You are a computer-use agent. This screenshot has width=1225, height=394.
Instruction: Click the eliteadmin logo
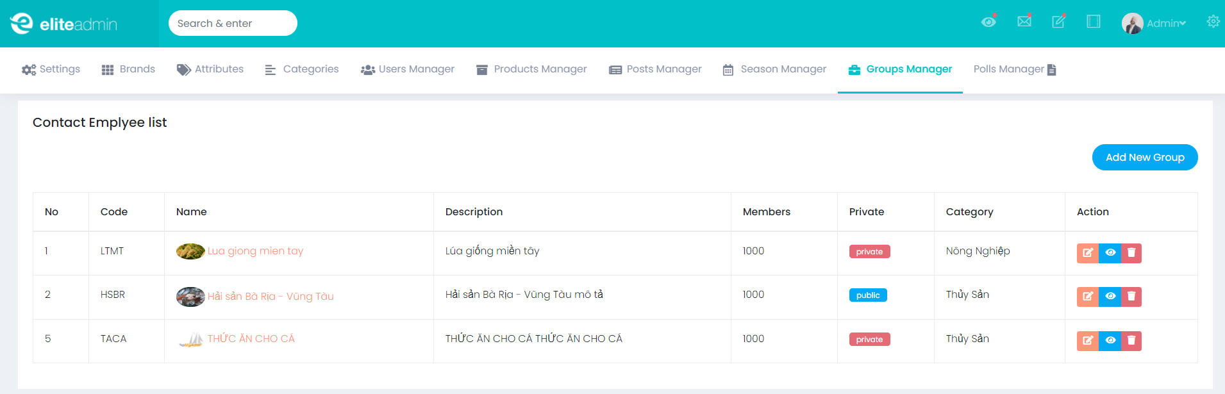63,24
